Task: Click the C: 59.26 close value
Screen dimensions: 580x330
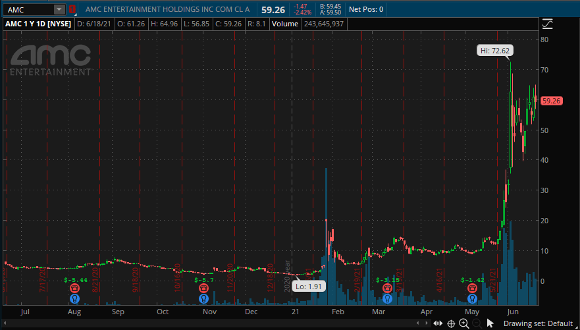Action: (228, 24)
